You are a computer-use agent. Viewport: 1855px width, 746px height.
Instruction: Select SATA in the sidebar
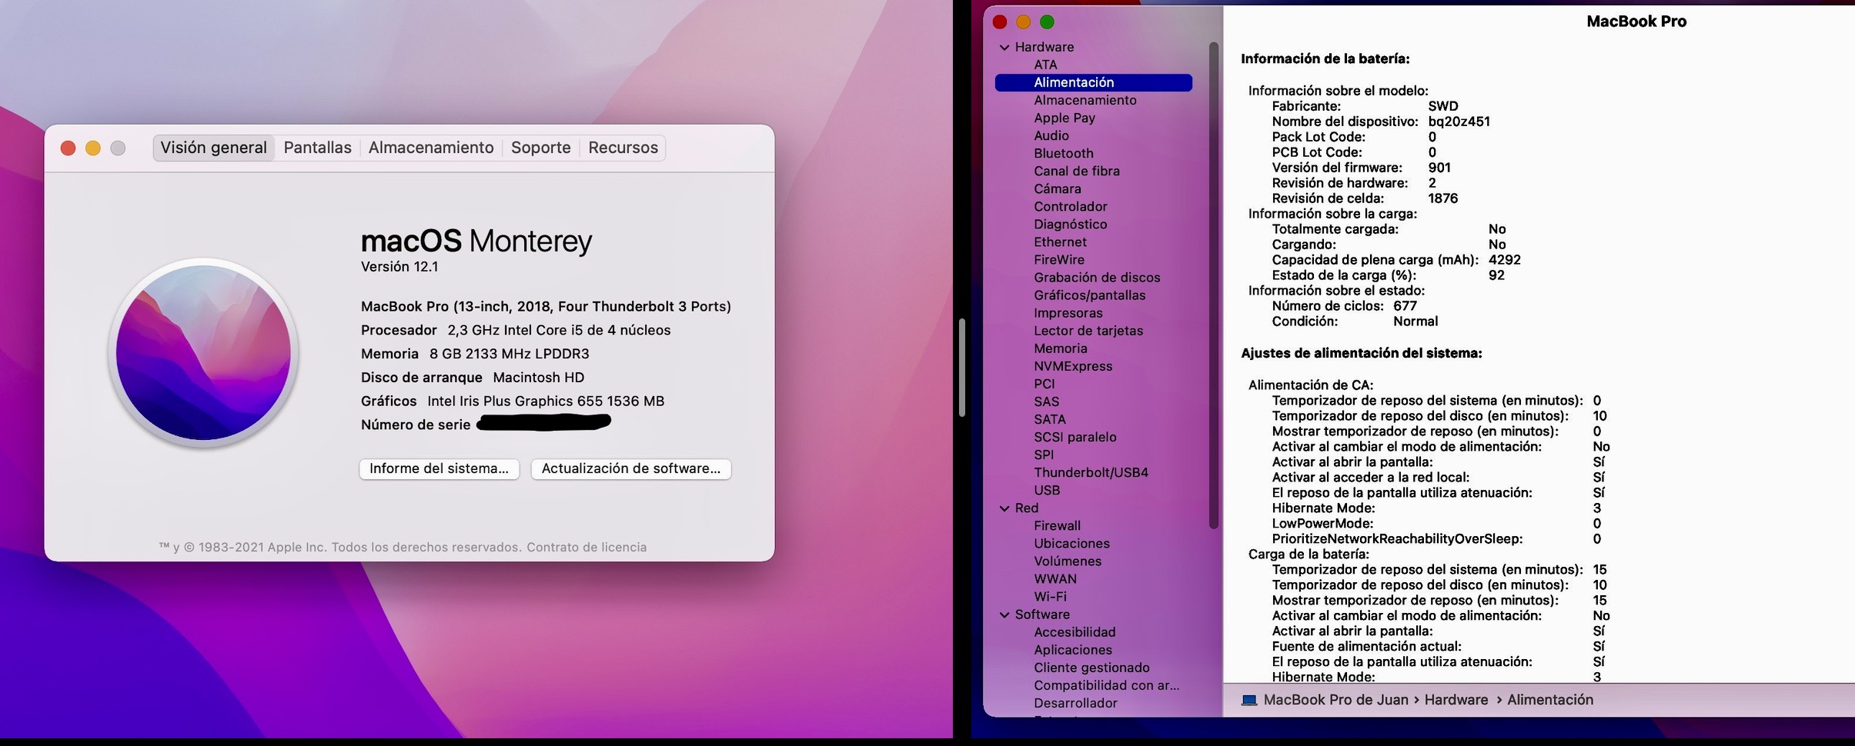[1049, 418]
